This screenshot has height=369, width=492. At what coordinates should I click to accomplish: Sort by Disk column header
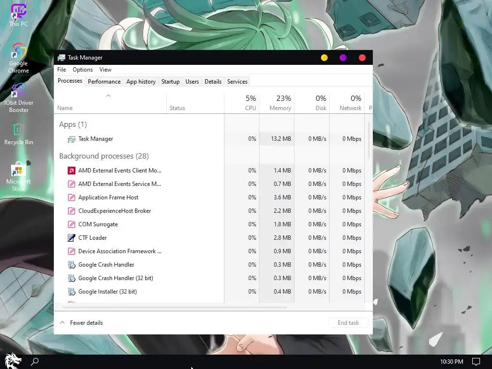pyautogui.click(x=312, y=103)
